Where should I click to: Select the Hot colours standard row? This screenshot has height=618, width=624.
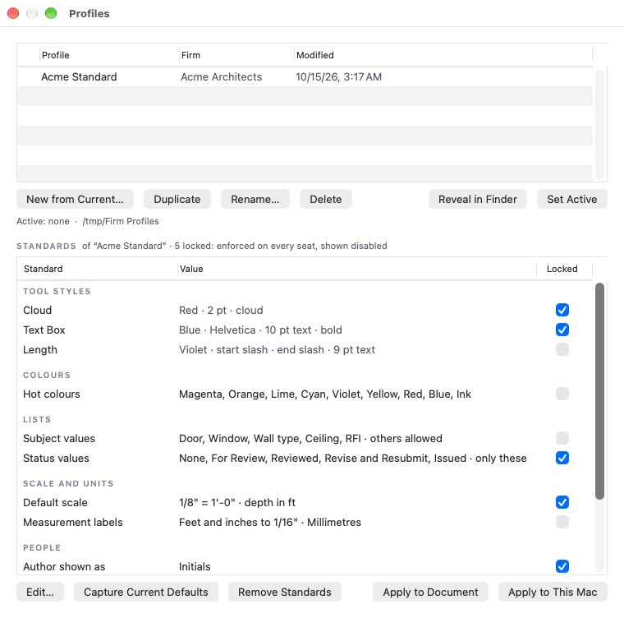[x=305, y=394]
